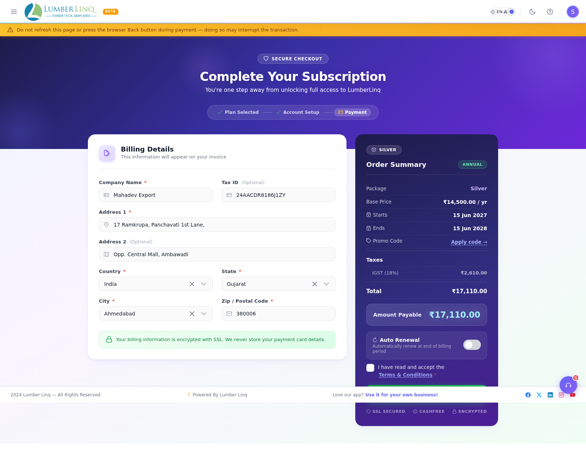The height and width of the screenshot is (467, 586).
Task: Open the Instagram footer icon
Action: 561,395
